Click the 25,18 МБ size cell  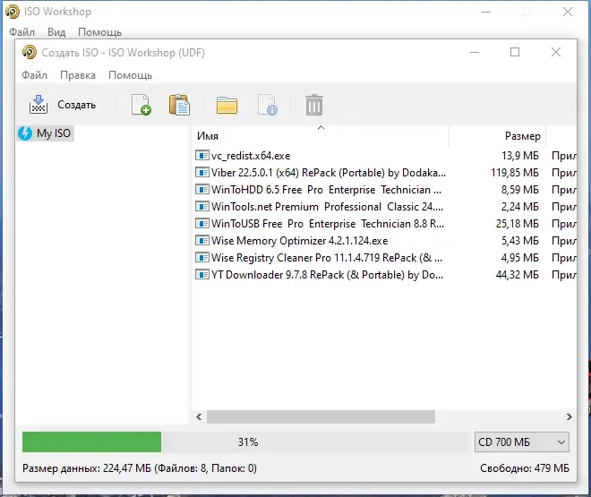[518, 224]
